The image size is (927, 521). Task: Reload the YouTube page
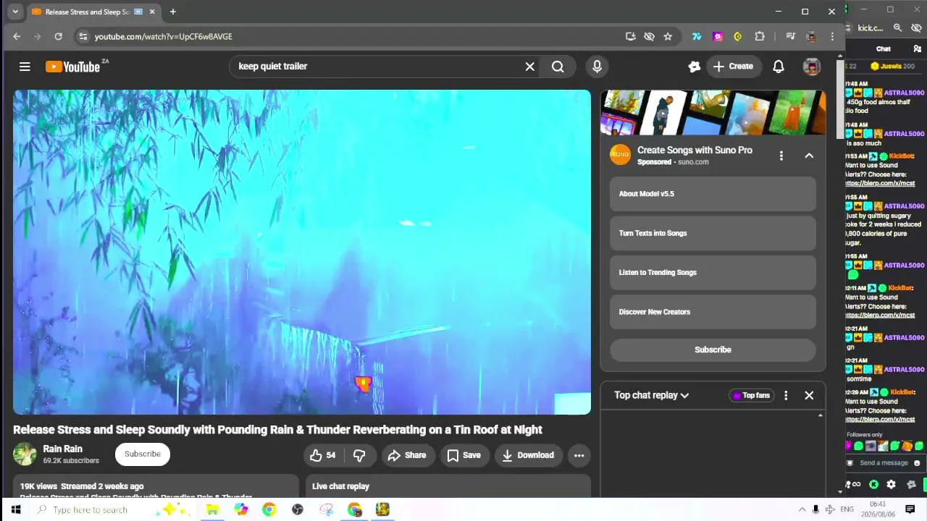click(x=58, y=36)
